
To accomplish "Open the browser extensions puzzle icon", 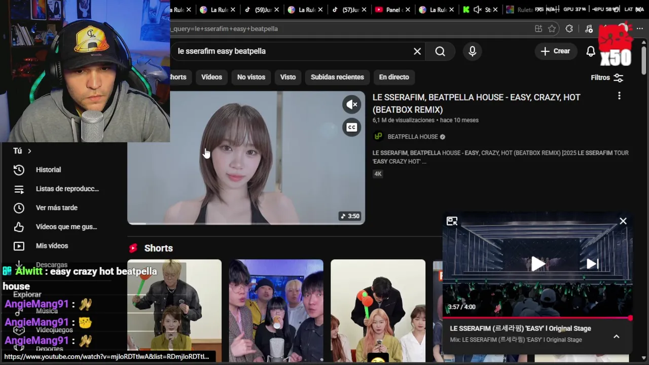I will (x=569, y=29).
